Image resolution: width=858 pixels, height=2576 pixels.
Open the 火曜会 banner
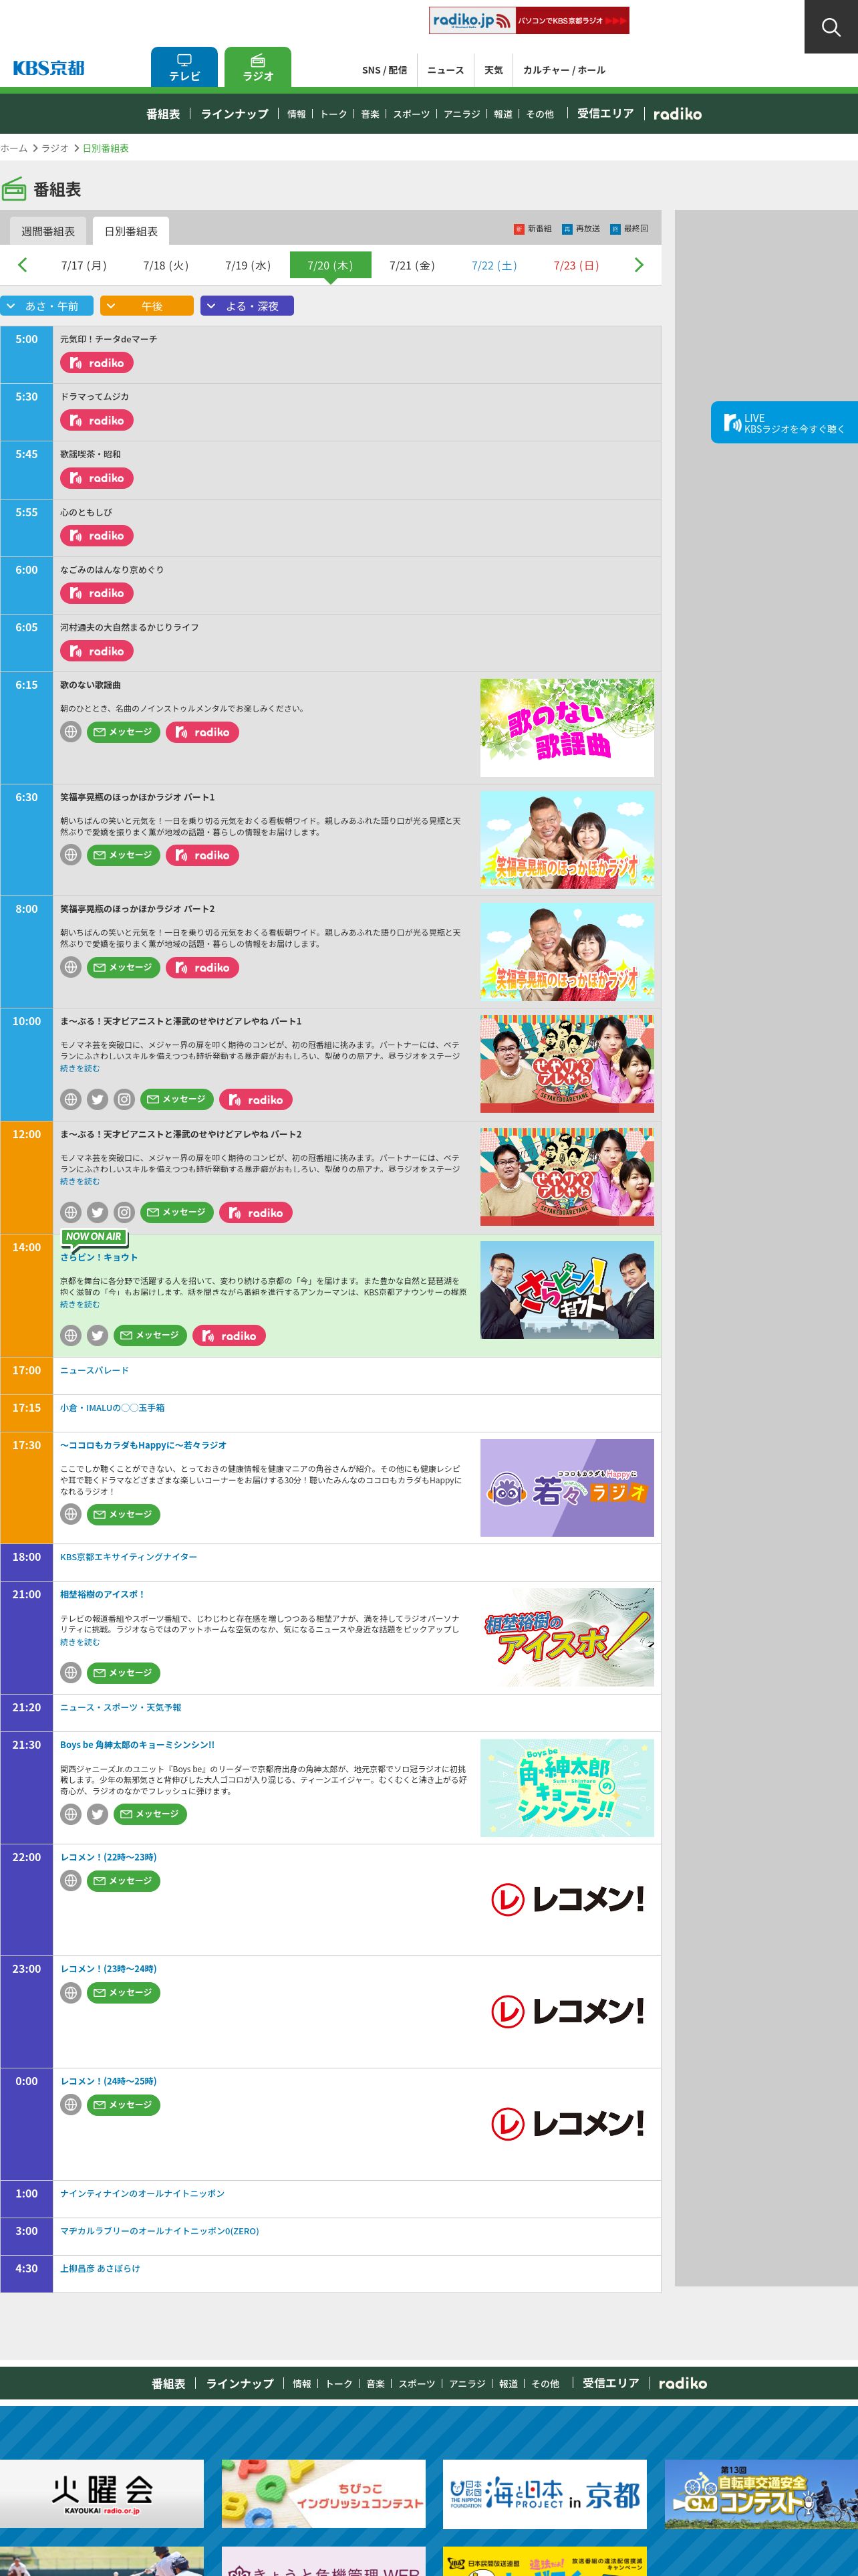click(x=102, y=2494)
